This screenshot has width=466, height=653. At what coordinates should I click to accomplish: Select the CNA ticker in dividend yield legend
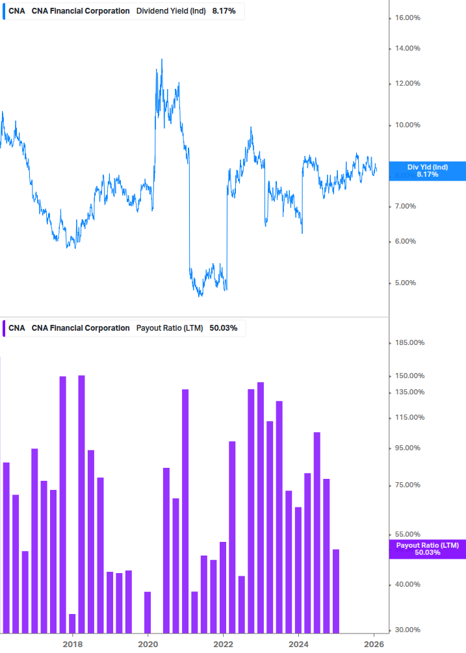[x=17, y=11]
